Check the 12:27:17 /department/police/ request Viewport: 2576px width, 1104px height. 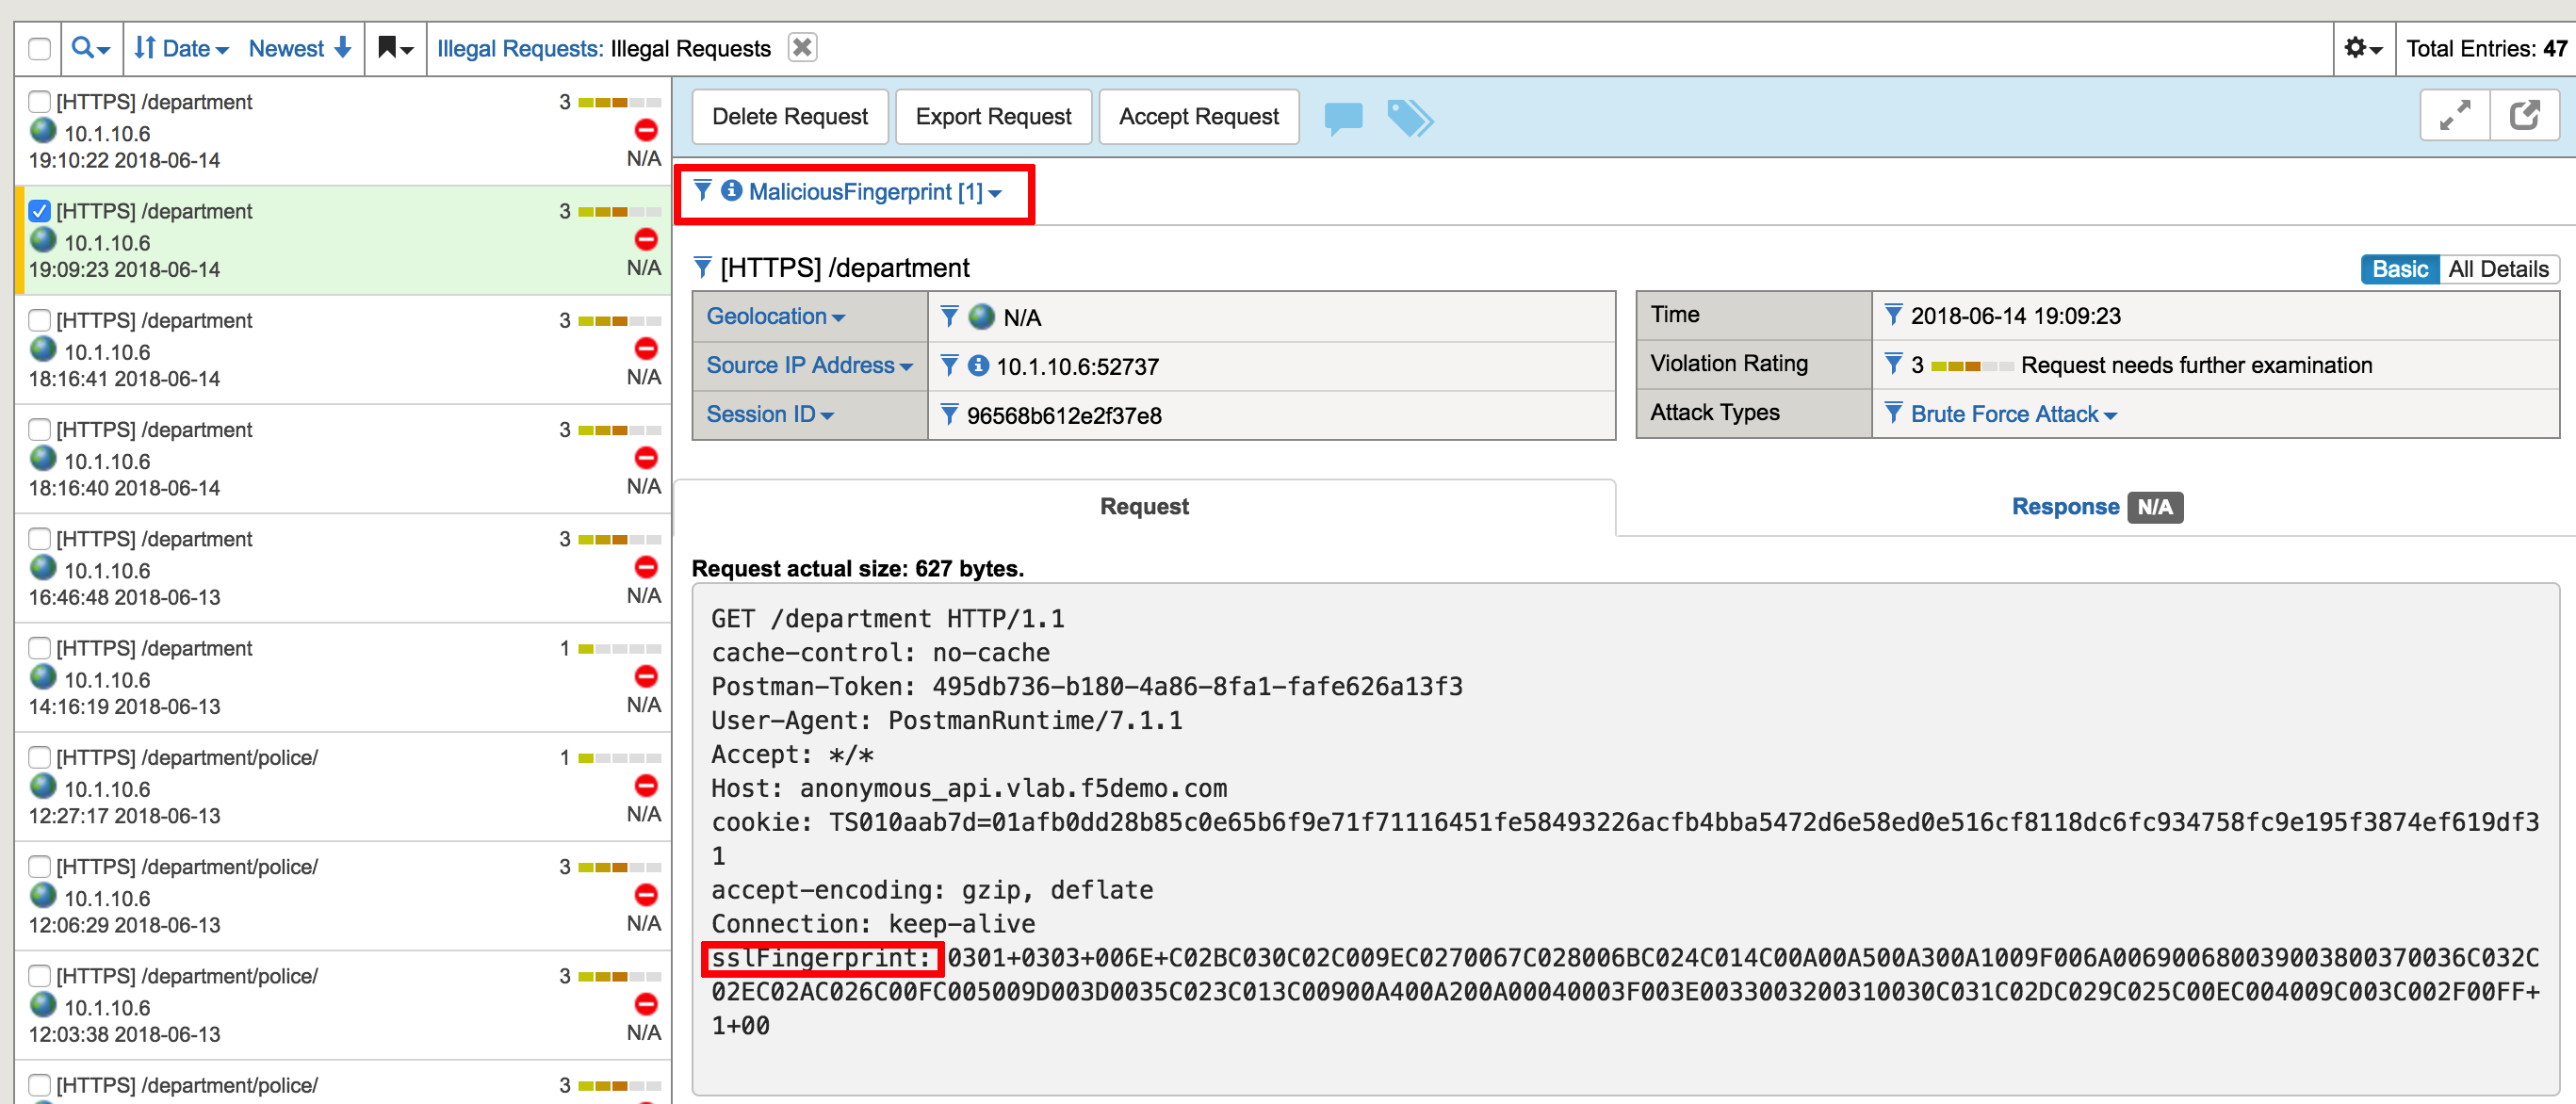point(40,757)
